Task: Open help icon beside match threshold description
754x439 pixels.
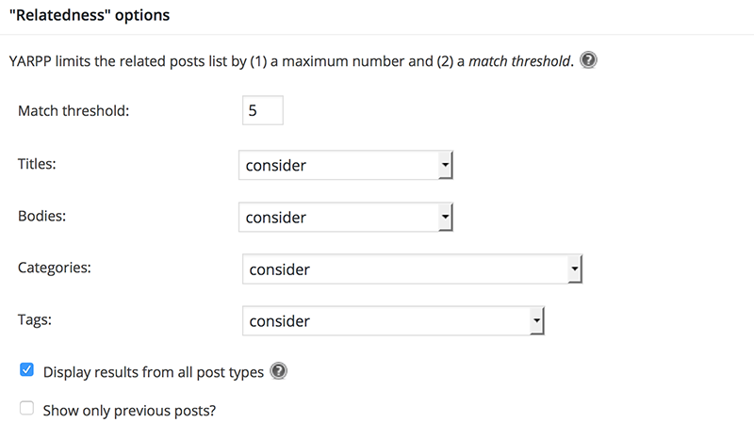Action: [588, 60]
